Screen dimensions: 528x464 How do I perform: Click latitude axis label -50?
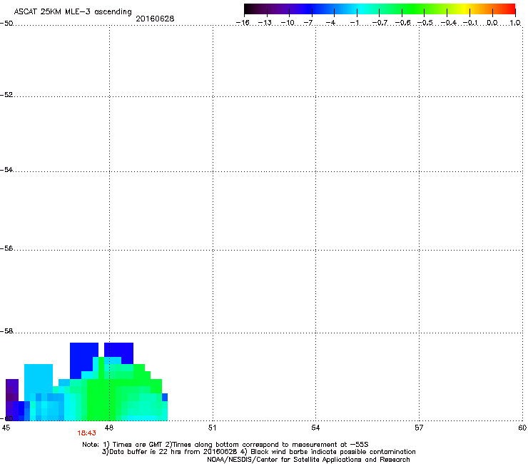coord(6,24)
